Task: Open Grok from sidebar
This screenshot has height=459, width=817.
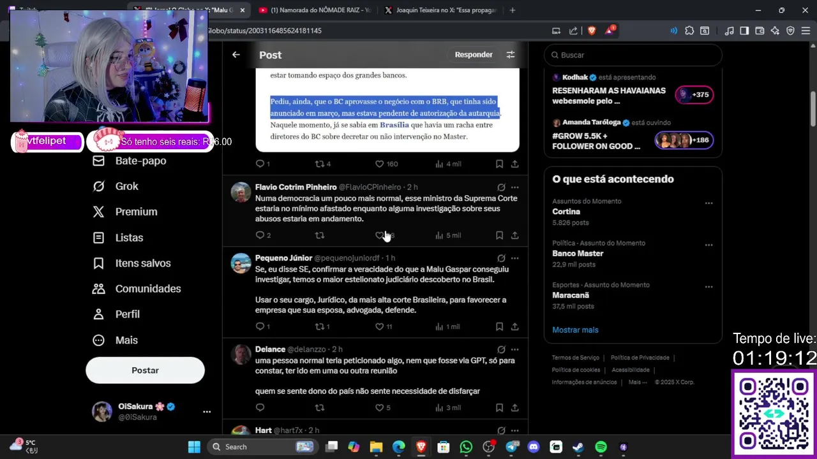Action: [x=116, y=186]
